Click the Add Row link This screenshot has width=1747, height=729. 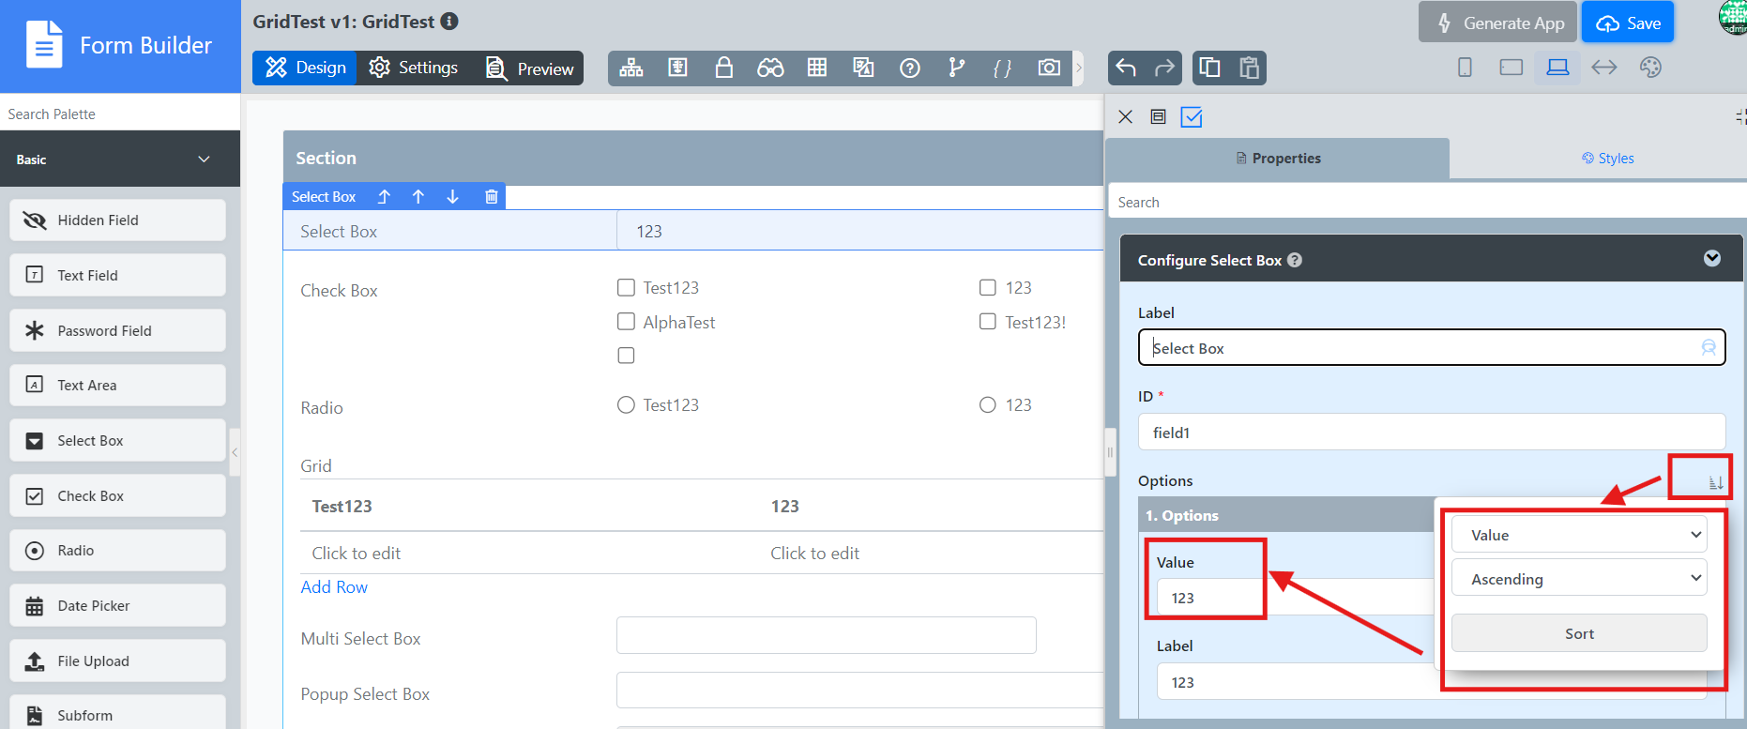(334, 587)
